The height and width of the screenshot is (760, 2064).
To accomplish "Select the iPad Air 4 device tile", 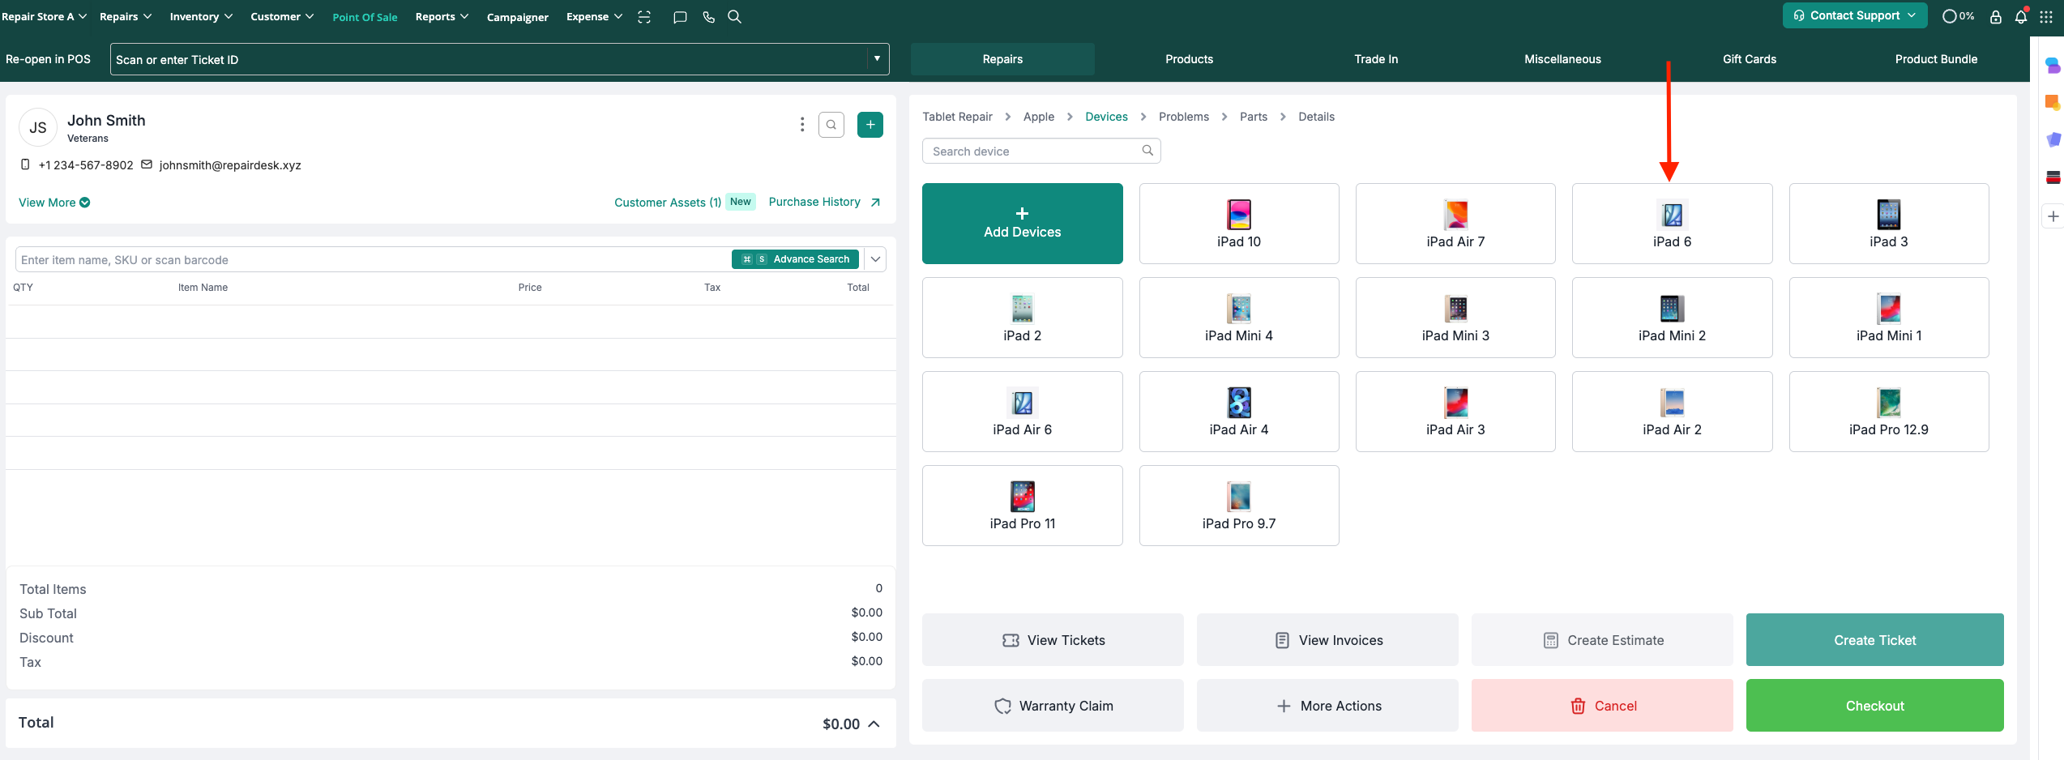I will point(1238,412).
